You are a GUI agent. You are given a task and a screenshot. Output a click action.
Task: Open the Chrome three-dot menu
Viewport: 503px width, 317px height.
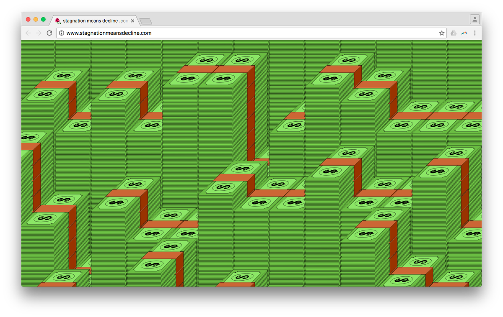pos(475,33)
